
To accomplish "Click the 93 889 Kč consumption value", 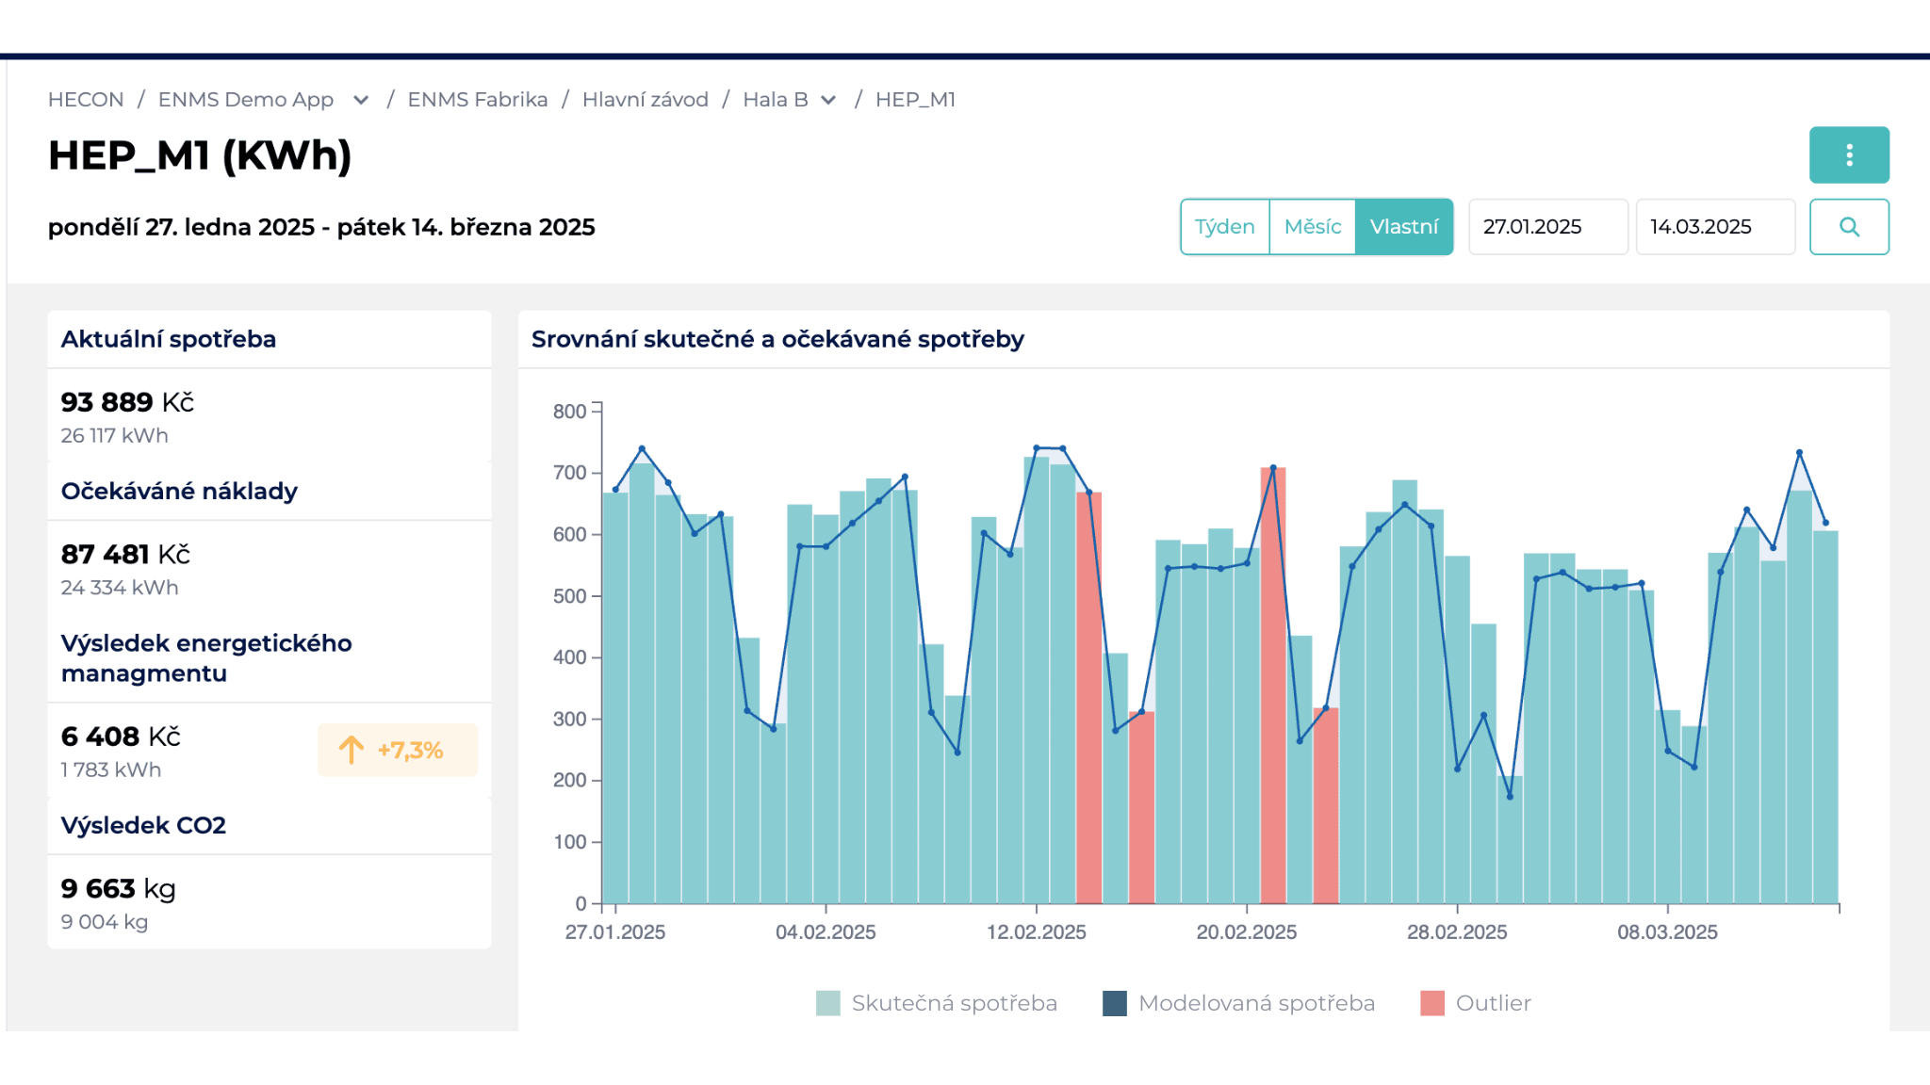I will click(x=127, y=402).
